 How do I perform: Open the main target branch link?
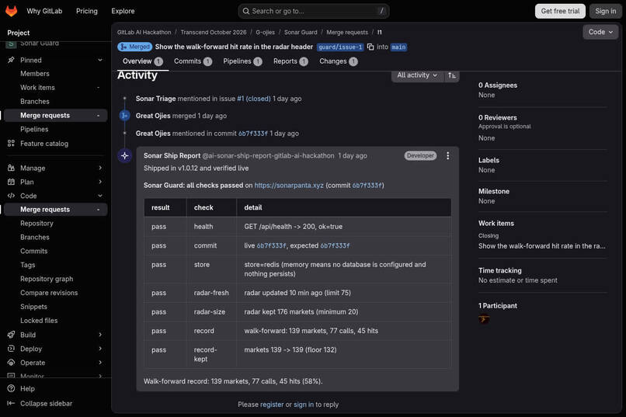398,47
